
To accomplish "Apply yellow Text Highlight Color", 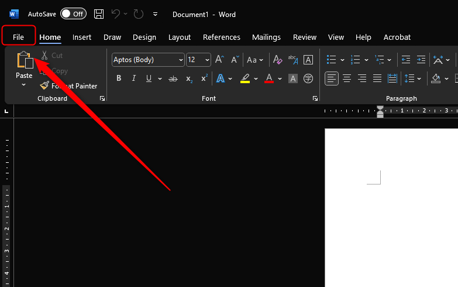I will coord(245,78).
